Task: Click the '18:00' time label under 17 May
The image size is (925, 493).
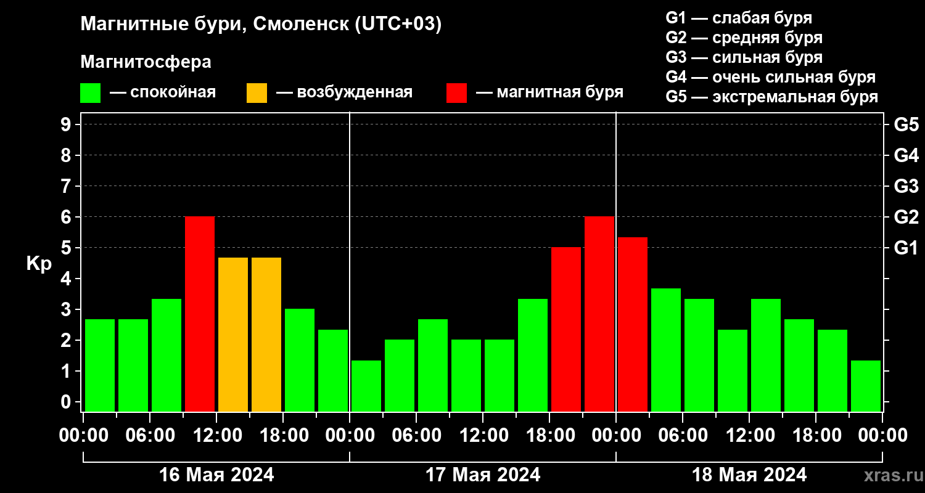Action: (549, 436)
